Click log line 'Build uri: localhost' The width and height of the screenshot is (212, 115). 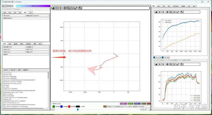(x=8, y=94)
